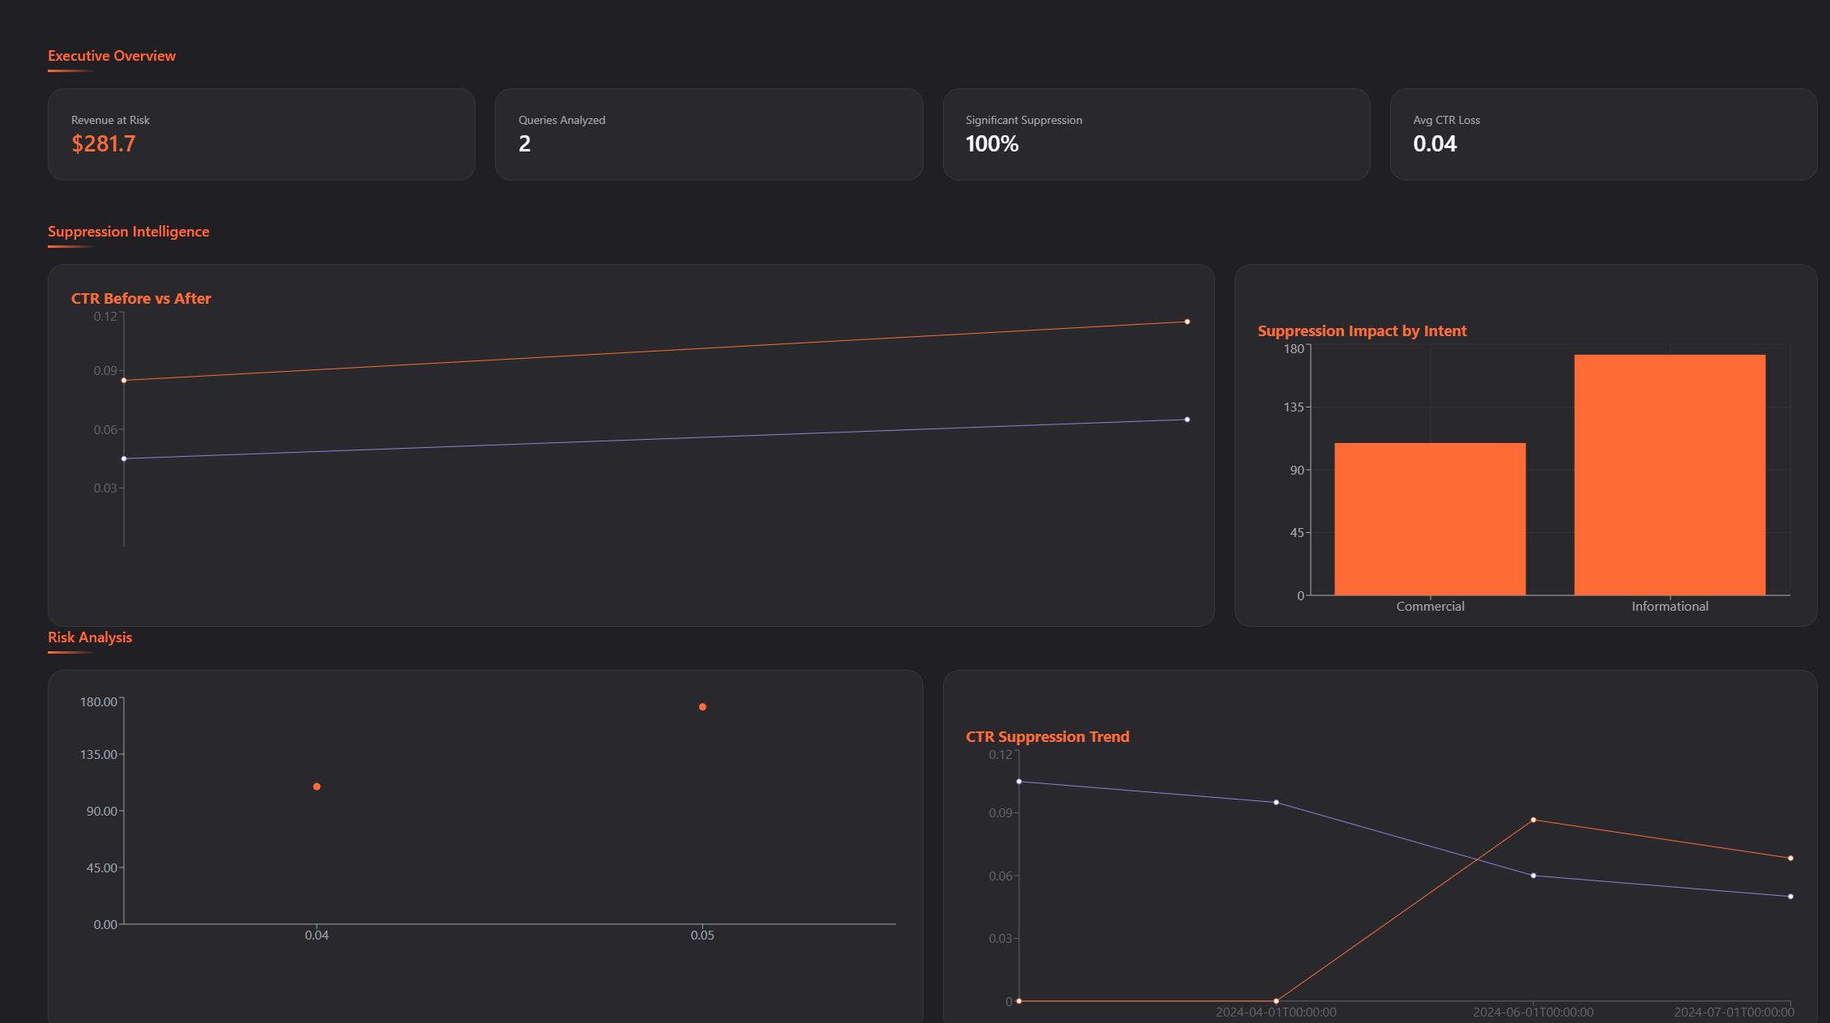Click the CTR Suppression Trend chart title
1830x1023 pixels.
(x=1047, y=736)
